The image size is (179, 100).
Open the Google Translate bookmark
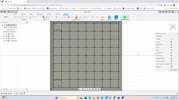coord(149,8)
